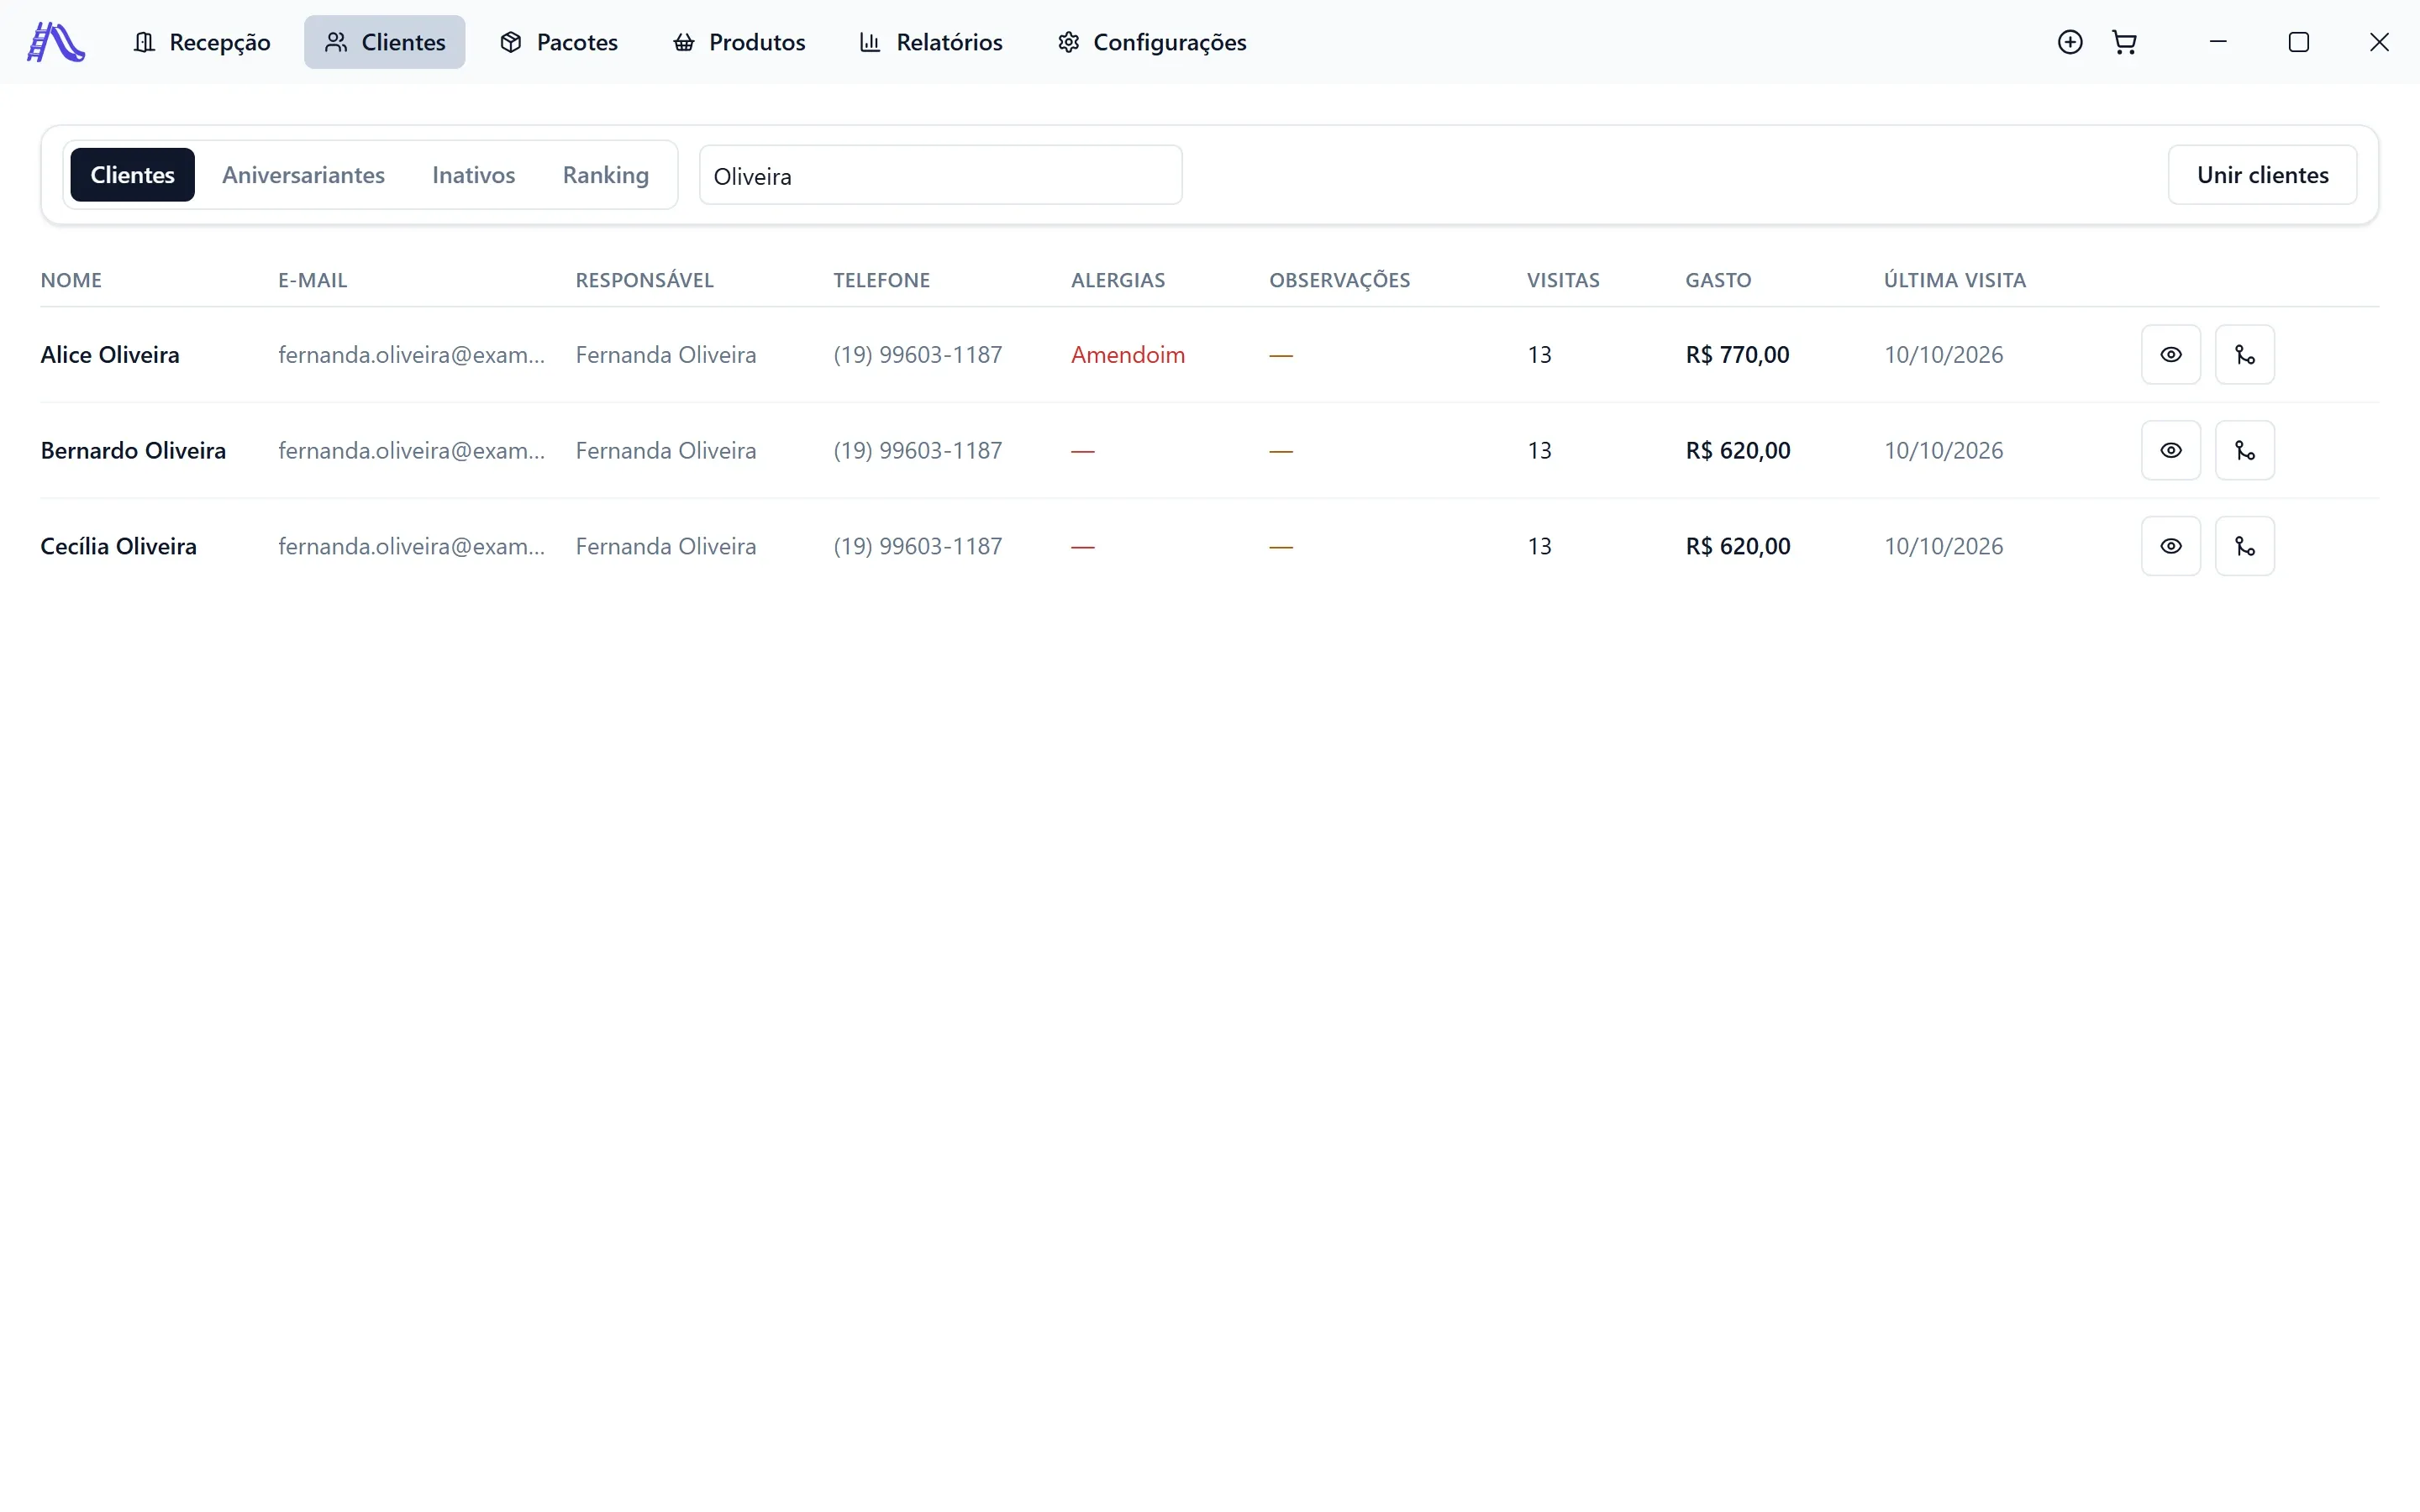Minimize the application window

point(2218,42)
